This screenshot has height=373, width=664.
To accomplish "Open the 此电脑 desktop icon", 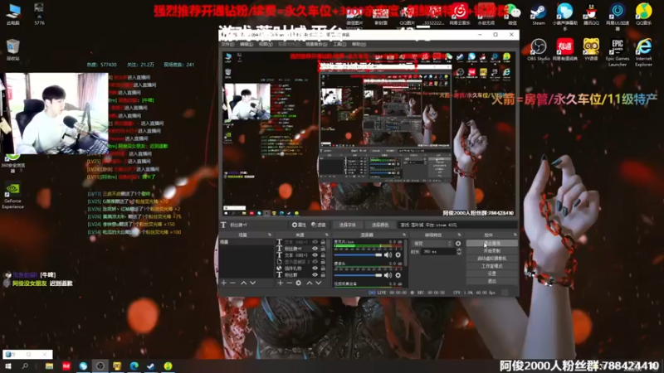I will point(12,13).
